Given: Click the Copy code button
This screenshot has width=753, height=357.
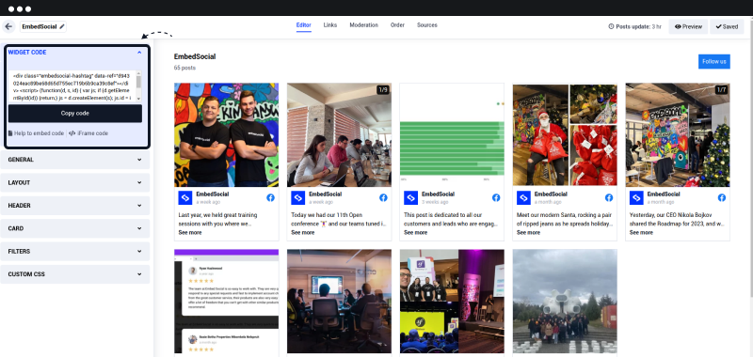Looking at the screenshot, I should click(x=75, y=114).
